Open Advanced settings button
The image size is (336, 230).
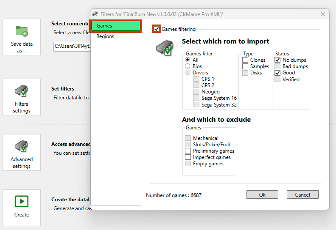point(22,153)
